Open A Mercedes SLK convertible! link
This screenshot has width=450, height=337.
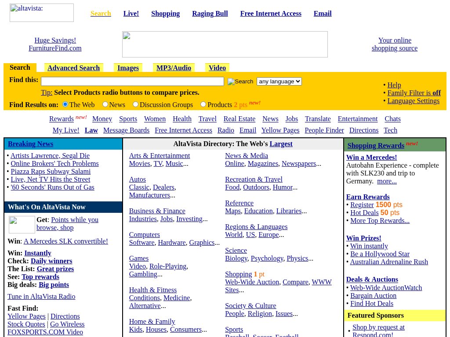pyautogui.click(x=66, y=241)
